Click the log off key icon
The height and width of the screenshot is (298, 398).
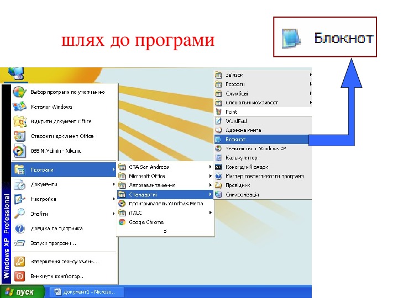[19, 261]
